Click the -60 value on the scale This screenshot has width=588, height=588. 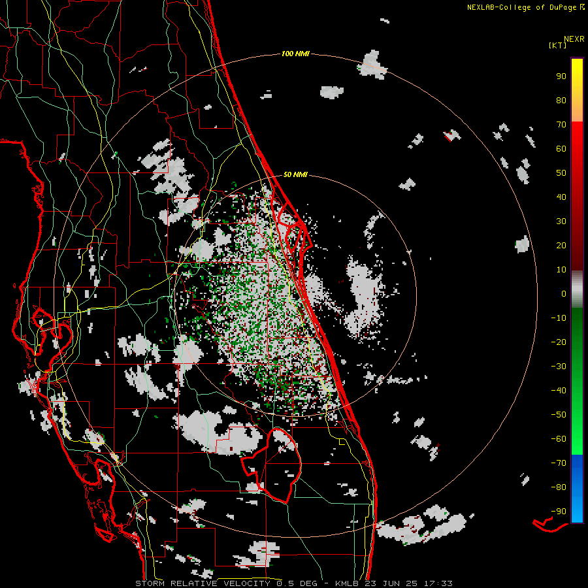point(559,439)
